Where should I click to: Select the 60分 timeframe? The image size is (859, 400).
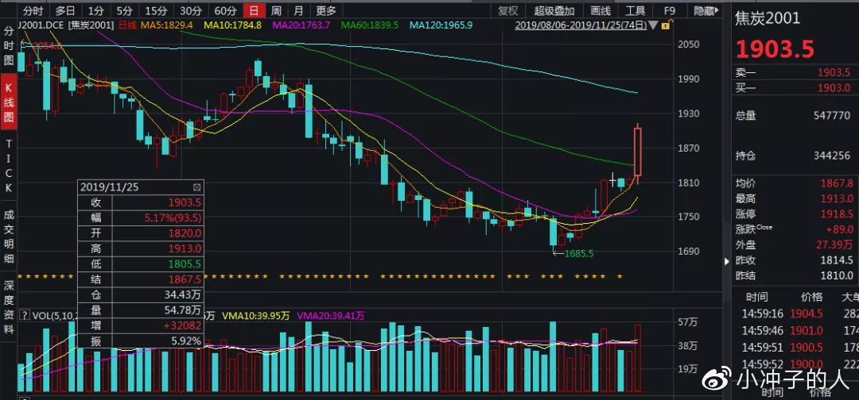226,10
